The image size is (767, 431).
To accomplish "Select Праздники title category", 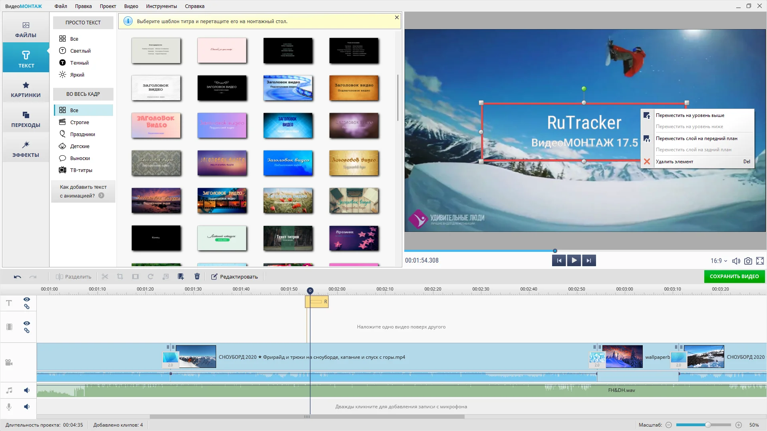I will (x=83, y=134).
